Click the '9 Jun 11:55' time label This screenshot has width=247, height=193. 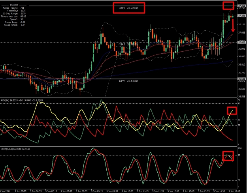click(x=158, y=191)
